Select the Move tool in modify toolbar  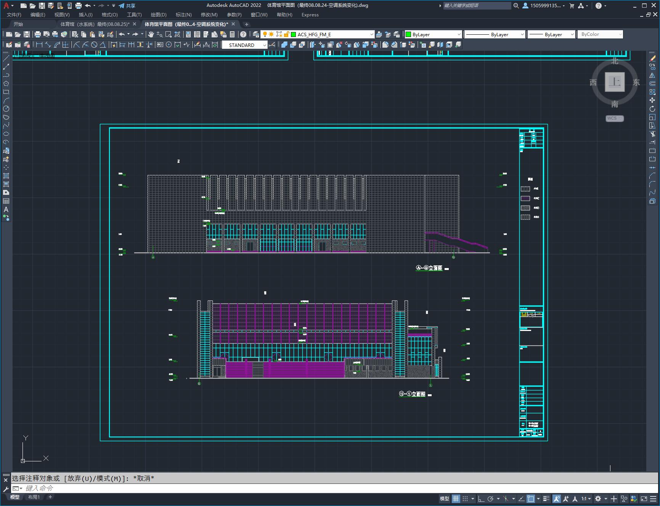[x=652, y=100]
